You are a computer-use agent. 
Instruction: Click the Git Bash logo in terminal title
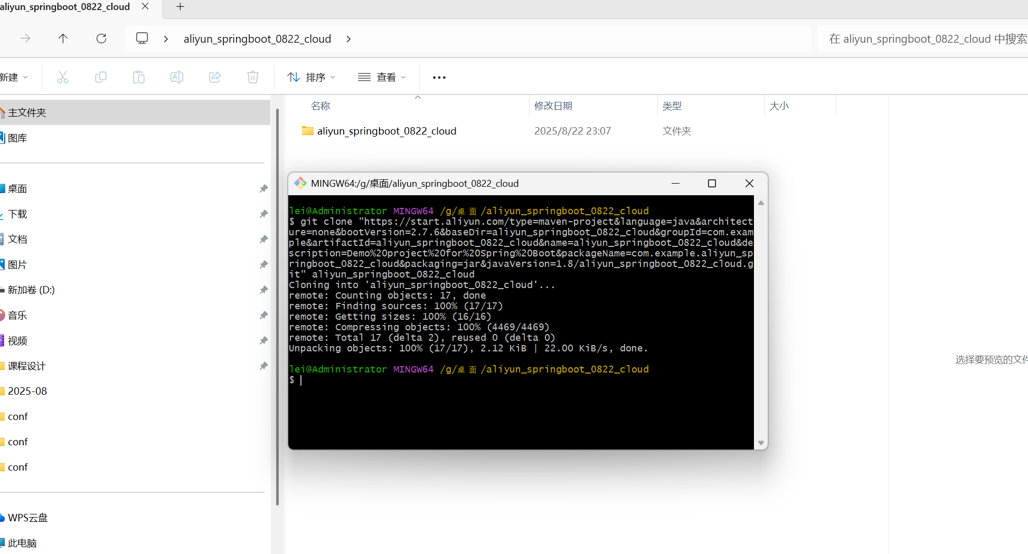click(x=300, y=183)
